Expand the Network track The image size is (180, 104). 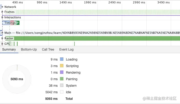pos(2,7)
